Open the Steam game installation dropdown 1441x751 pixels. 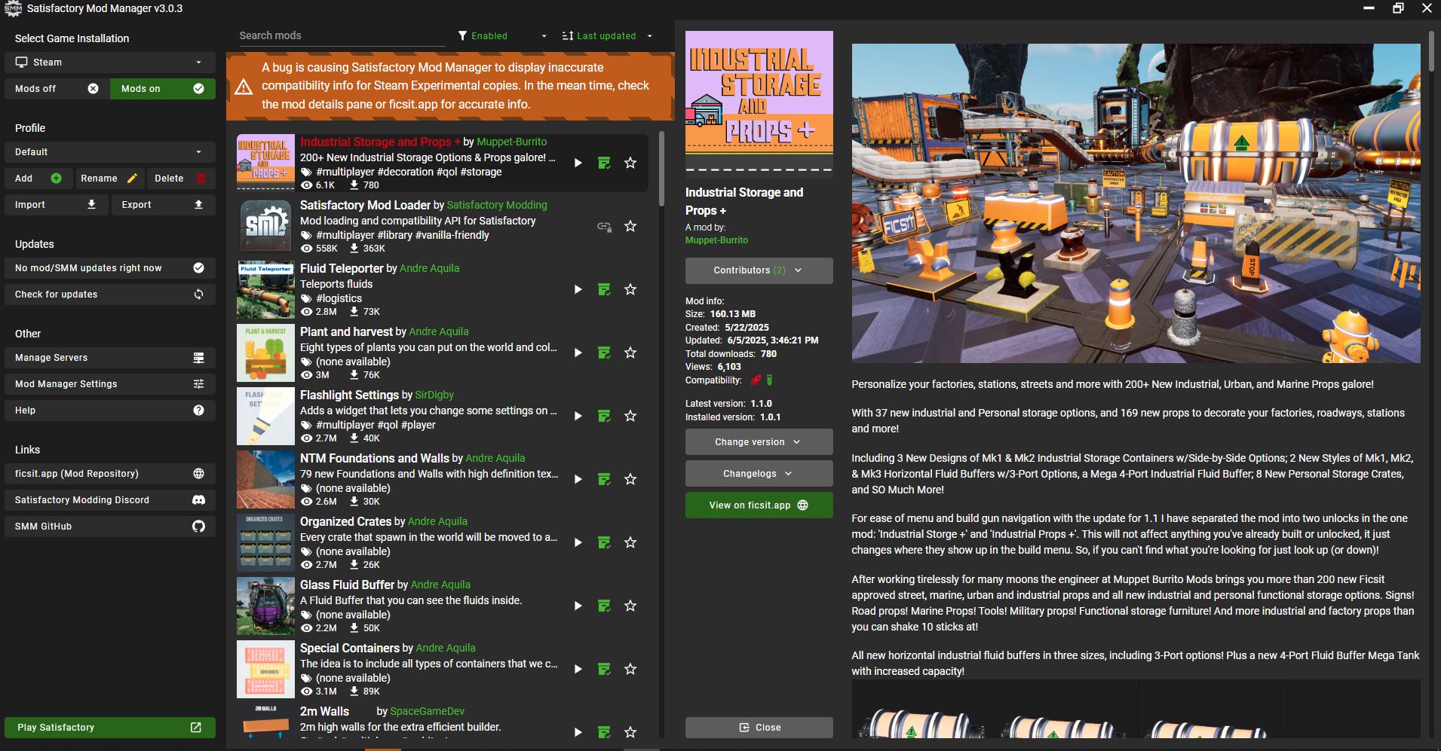(110, 63)
